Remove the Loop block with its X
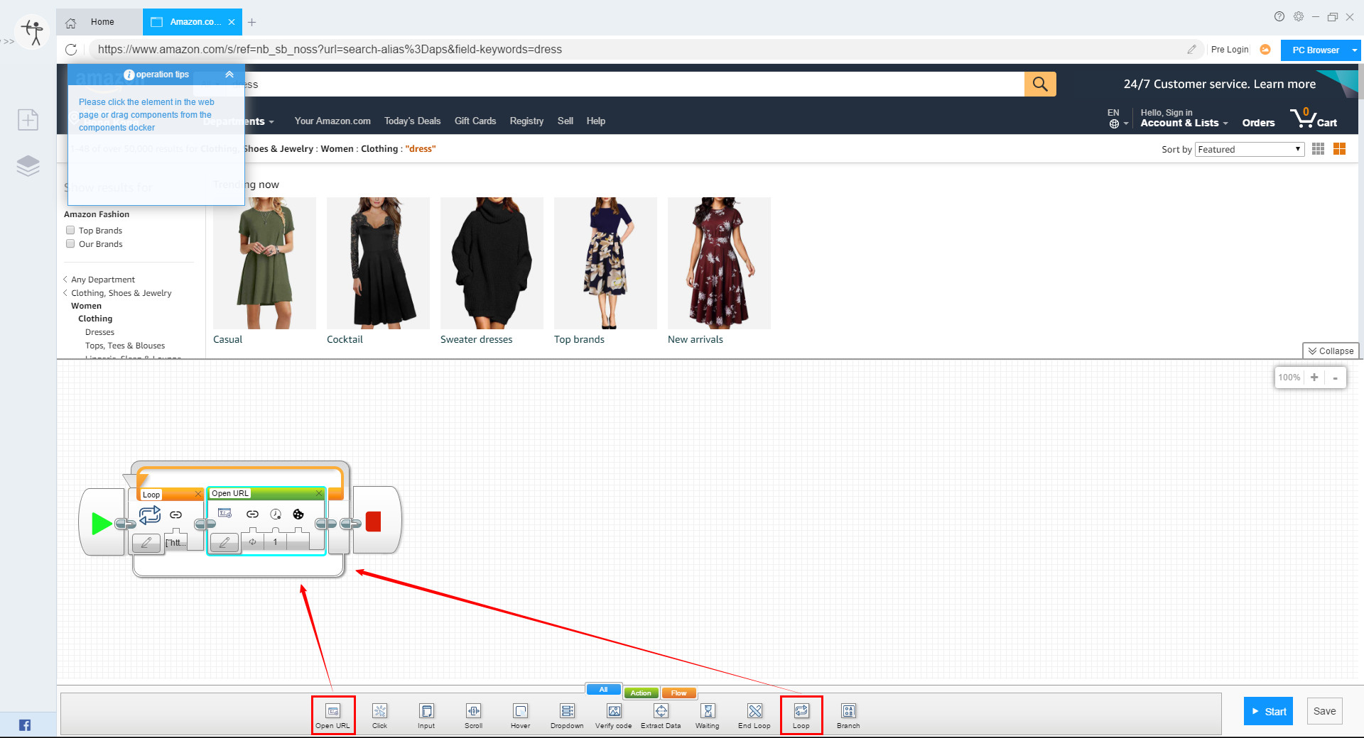 pos(198,494)
